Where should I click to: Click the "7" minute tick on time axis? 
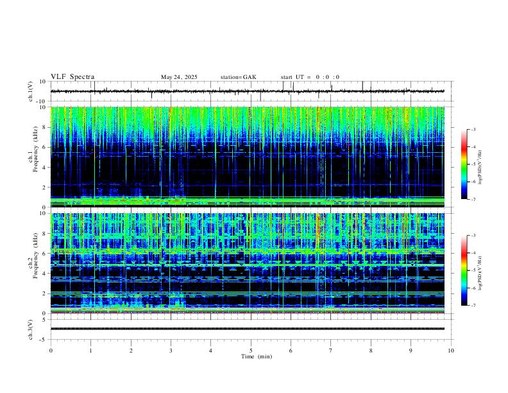[x=331, y=351]
